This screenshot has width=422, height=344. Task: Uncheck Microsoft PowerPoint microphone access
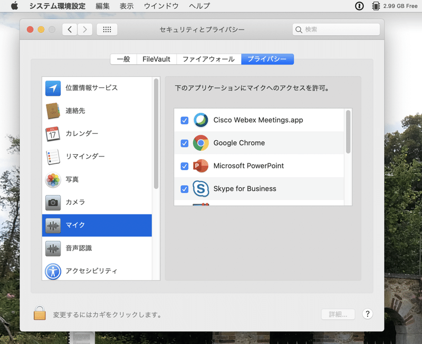pos(184,166)
